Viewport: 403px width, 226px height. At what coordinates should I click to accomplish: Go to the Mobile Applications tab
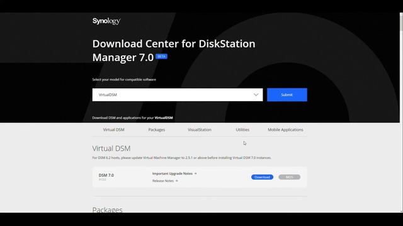(285, 130)
